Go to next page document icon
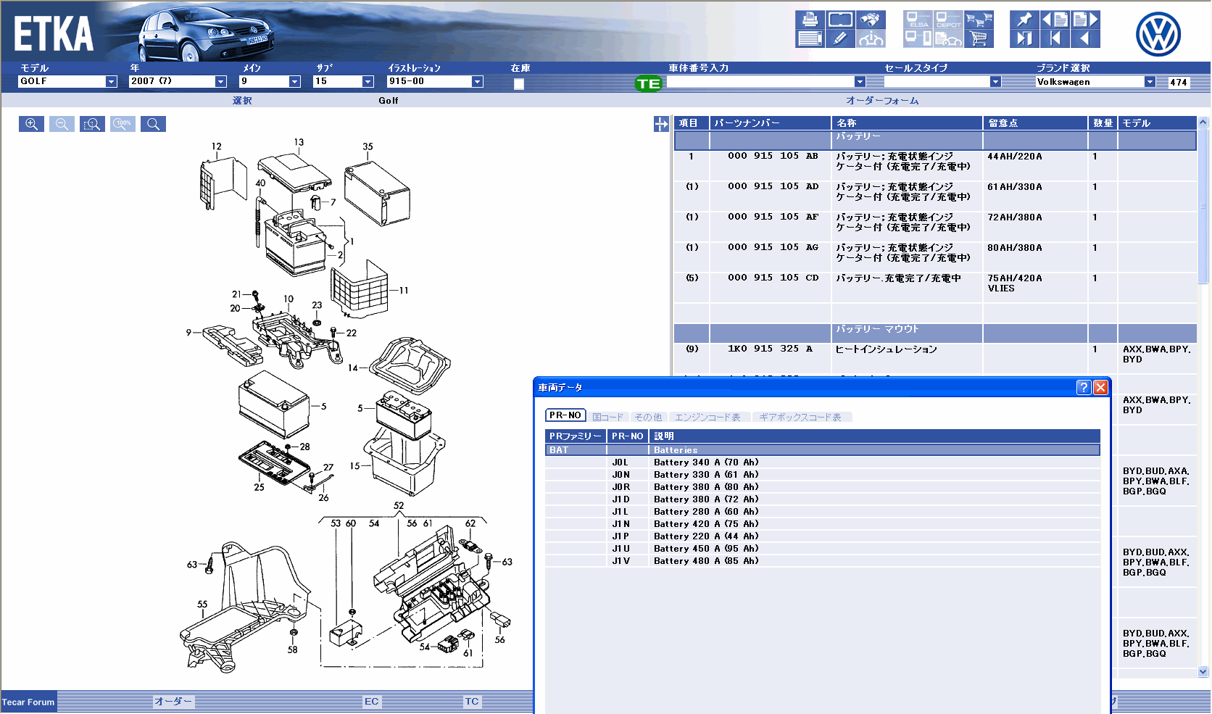The height and width of the screenshot is (714, 1212). [1085, 20]
